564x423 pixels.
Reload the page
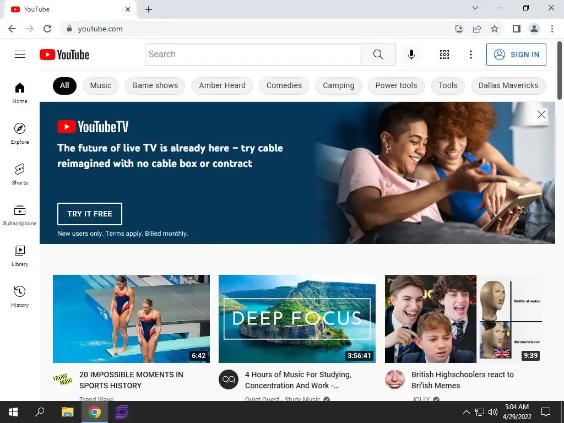(x=47, y=29)
